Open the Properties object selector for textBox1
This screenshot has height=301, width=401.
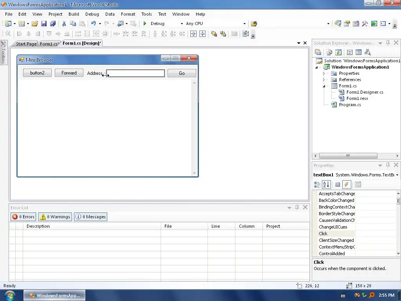397,175
